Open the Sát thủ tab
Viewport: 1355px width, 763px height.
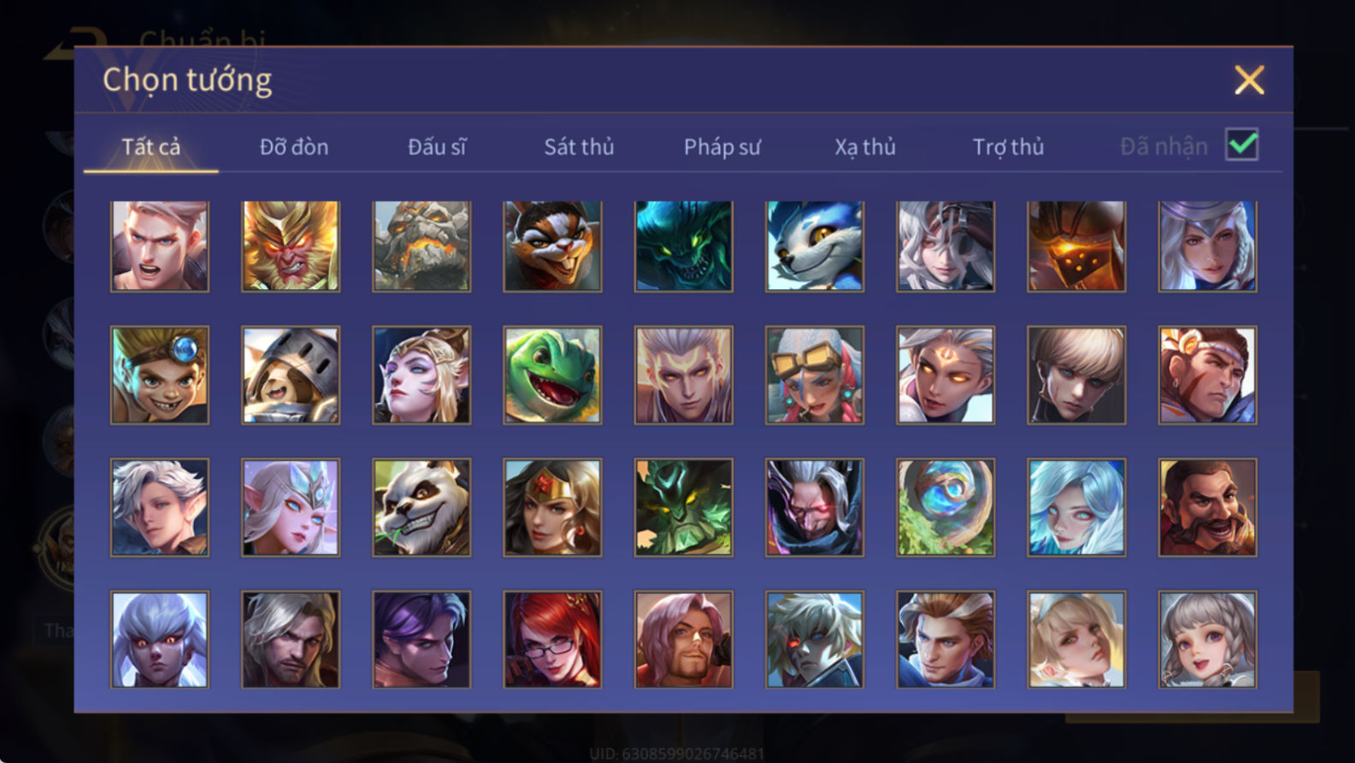[579, 147]
